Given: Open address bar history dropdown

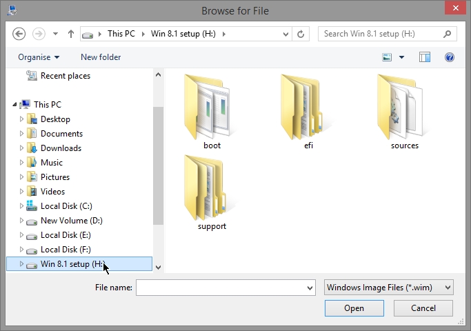Looking at the screenshot, I should pyautogui.click(x=285, y=34).
